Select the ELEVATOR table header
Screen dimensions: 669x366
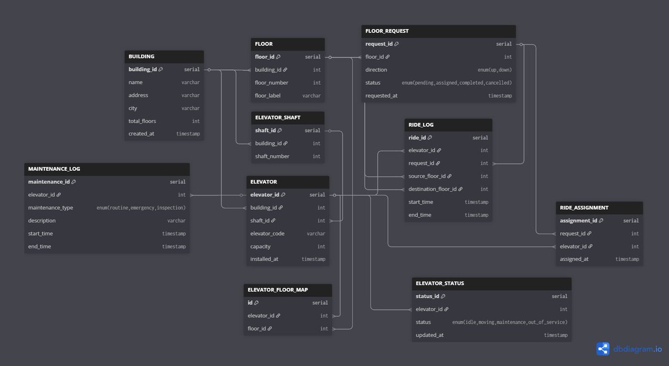tap(288, 182)
